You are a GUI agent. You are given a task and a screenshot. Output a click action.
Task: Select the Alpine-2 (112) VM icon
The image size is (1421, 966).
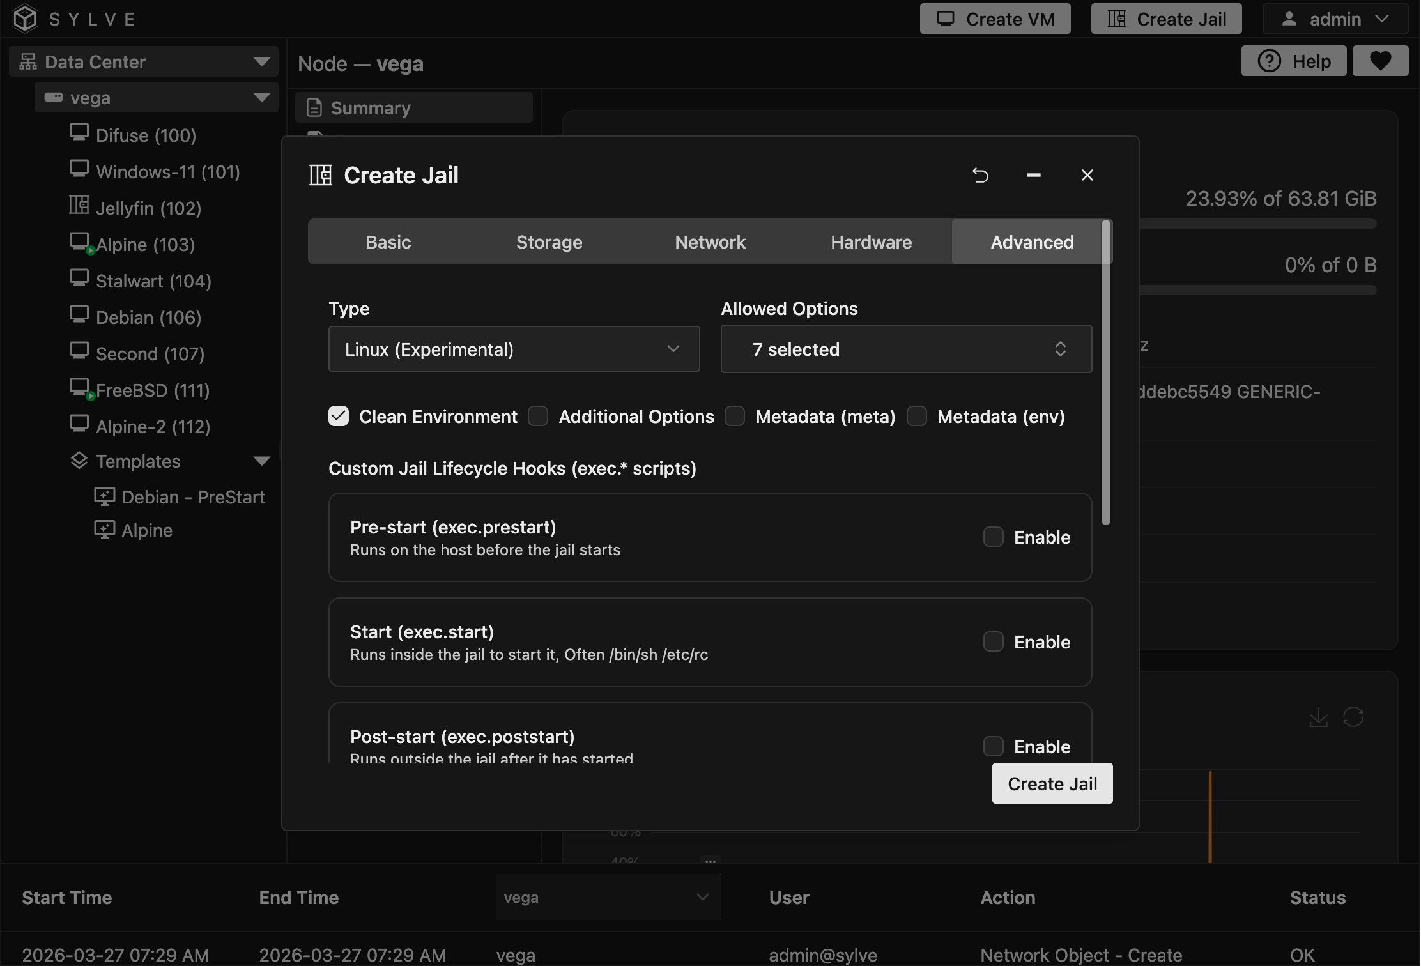[x=79, y=424]
